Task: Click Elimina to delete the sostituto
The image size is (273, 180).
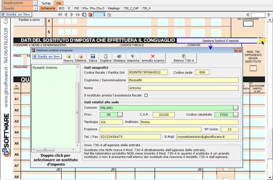Action: click(80, 58)
